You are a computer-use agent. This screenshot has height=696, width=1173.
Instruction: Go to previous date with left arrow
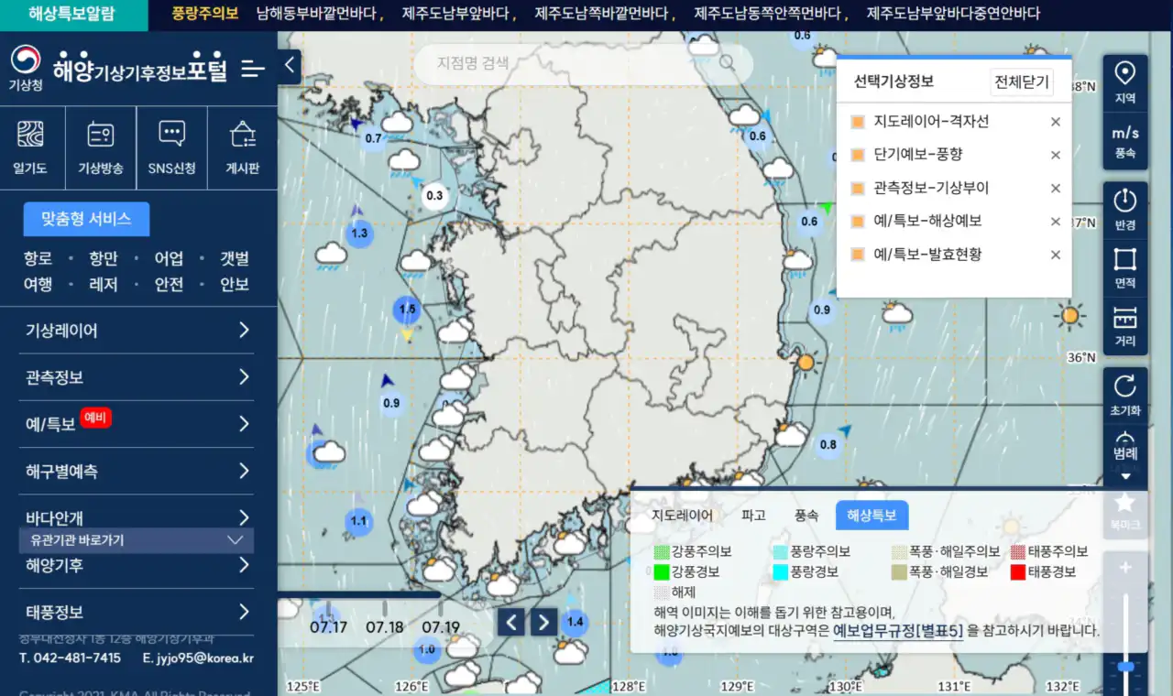511,622
